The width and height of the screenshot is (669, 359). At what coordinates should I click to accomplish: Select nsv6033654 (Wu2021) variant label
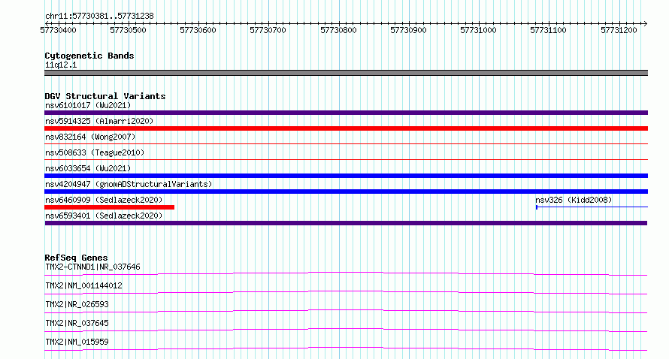88,168
